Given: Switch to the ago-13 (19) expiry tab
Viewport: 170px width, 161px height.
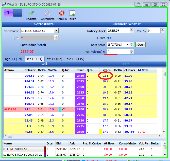Looking at the screenshot, I should click(13, 59).
